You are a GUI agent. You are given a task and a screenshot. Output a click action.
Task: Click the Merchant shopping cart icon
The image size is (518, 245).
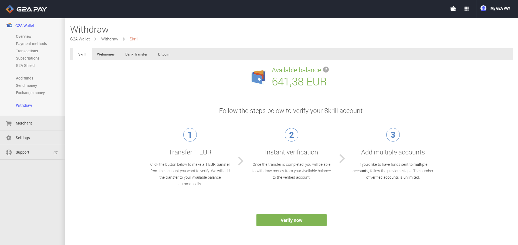point(9,123)
